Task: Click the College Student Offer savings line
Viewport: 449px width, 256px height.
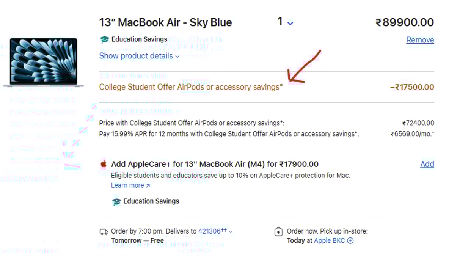Action: click(191, 87)
